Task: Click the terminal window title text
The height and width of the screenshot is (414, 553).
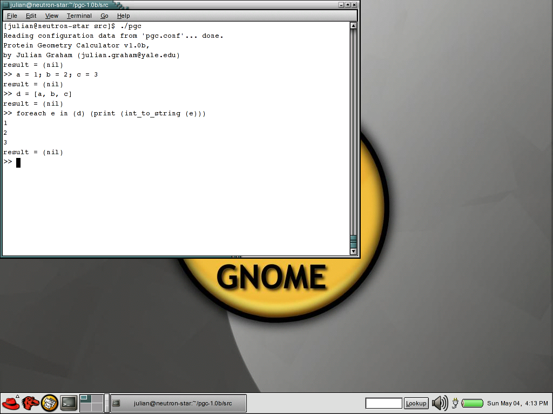Action: coord(59,5)
